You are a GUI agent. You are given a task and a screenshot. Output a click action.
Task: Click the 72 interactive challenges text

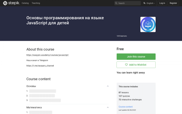tap(130, 100)
